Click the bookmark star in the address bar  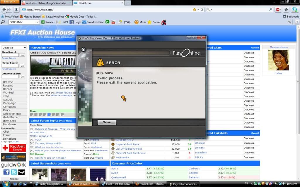point(195,10)
